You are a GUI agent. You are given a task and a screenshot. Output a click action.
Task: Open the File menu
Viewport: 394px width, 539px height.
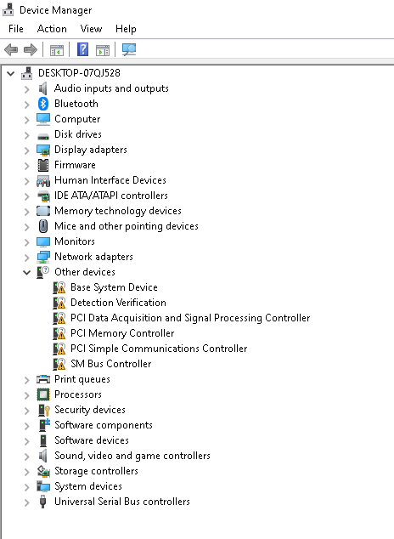16,29
